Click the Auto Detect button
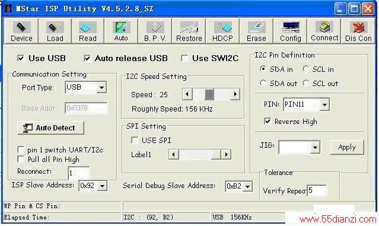This screenshot has width=379, height=226. 50,128
